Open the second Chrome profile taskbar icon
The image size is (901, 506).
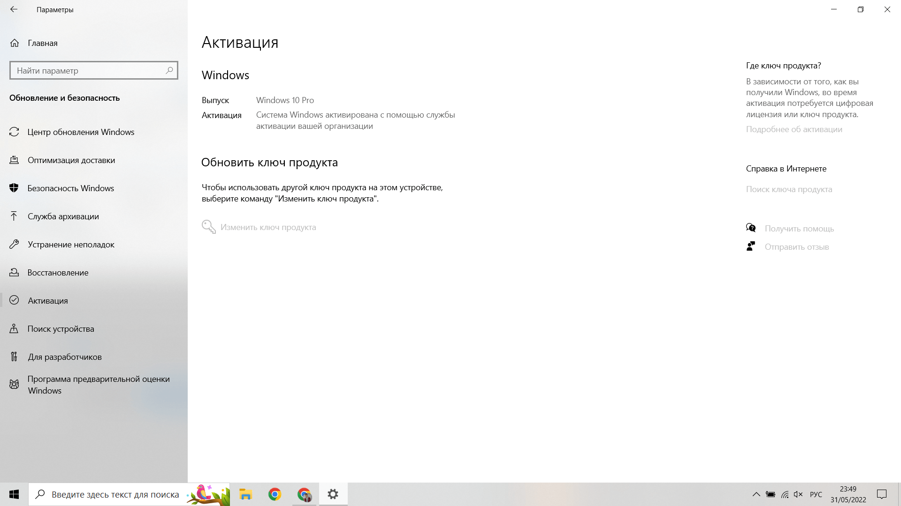click(305, 494)
